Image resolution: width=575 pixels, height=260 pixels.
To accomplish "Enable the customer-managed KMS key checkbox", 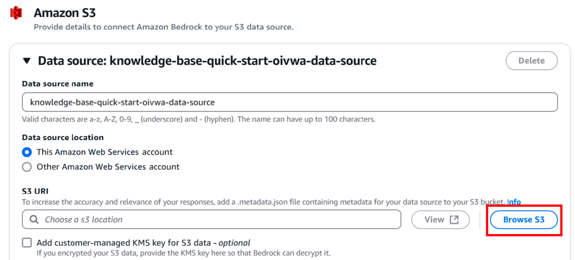I will tap(27, 243).
